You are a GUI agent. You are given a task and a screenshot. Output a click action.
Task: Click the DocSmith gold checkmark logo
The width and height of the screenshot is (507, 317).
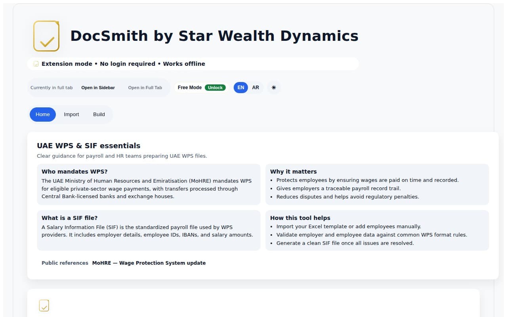coord(46,36)
